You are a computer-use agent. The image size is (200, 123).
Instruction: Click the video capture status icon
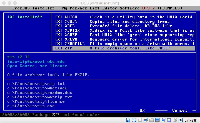tap(163, 120)
